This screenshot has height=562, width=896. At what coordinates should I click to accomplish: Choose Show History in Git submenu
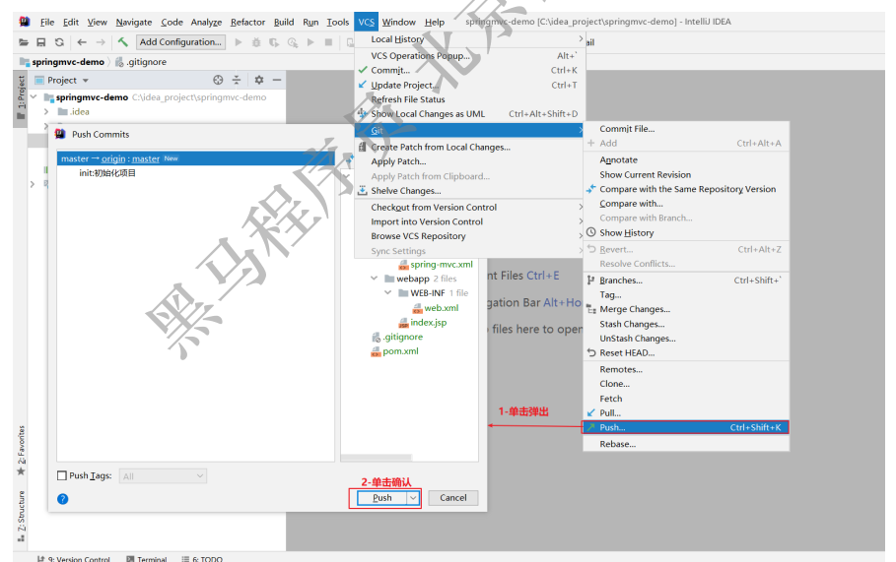tap(686, 233)
